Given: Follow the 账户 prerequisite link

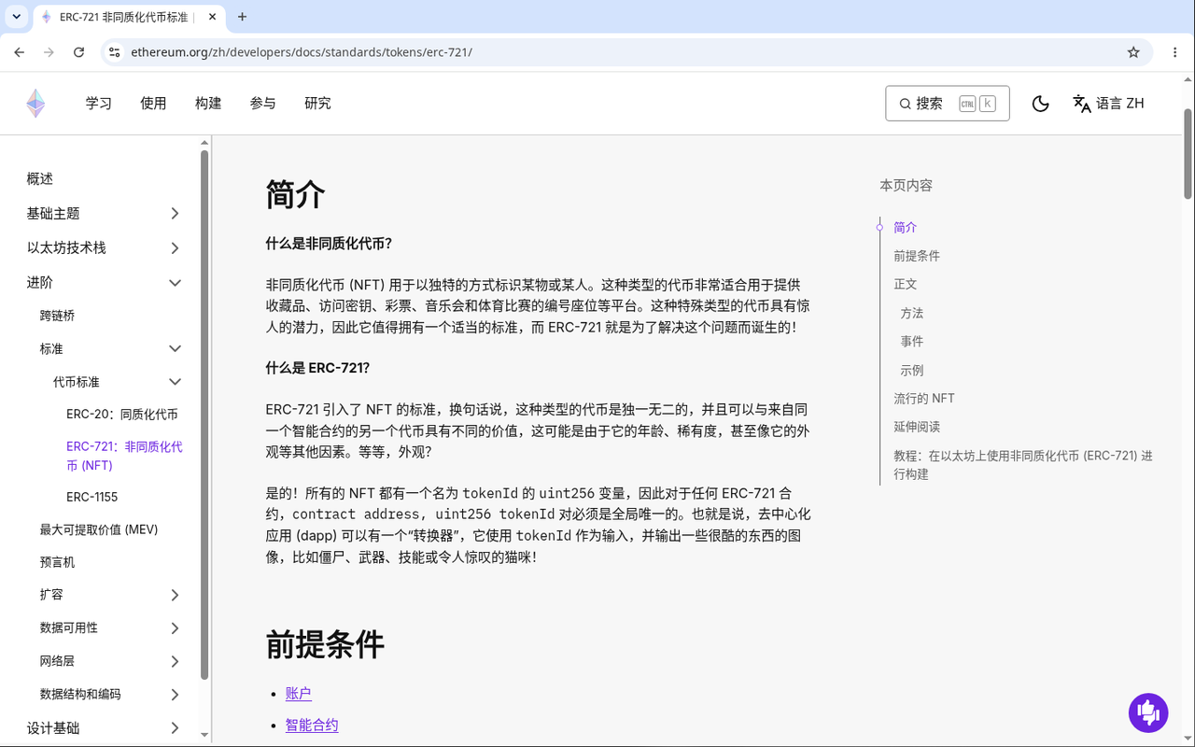Looking at the screenshot, I should click(299, 694).
